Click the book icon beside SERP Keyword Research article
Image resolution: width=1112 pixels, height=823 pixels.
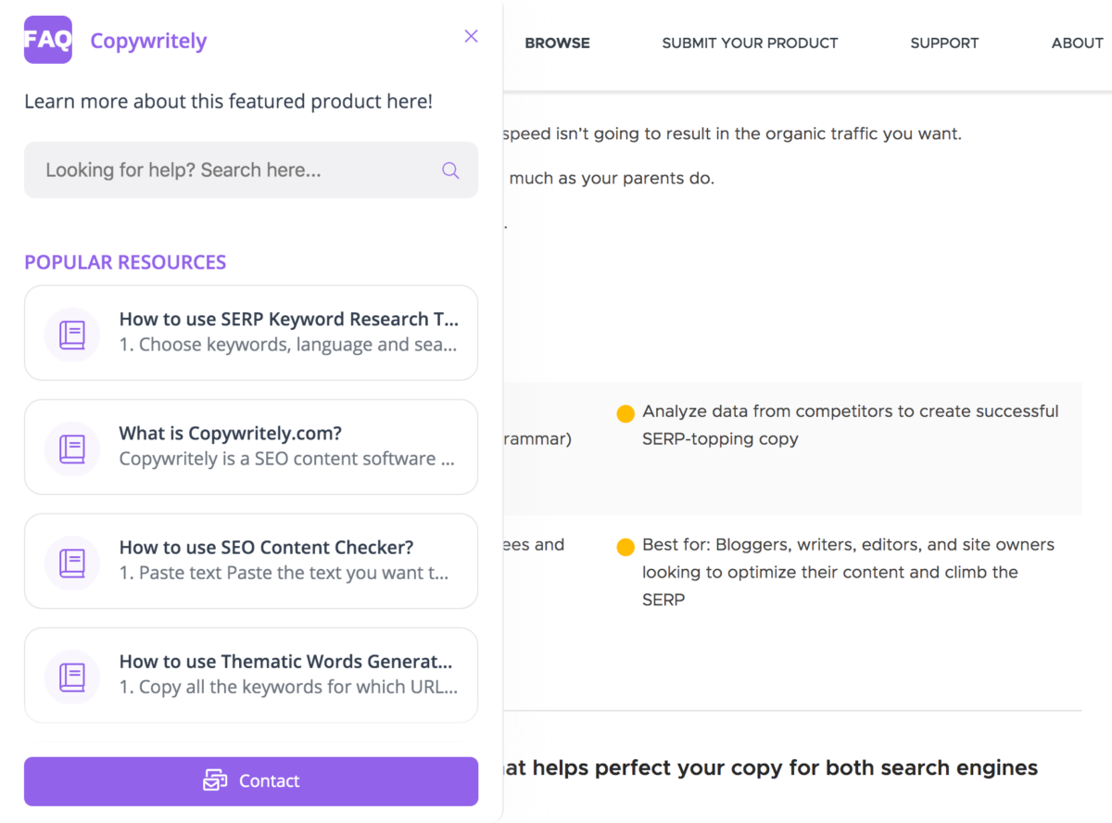click(x=71, y=333)
